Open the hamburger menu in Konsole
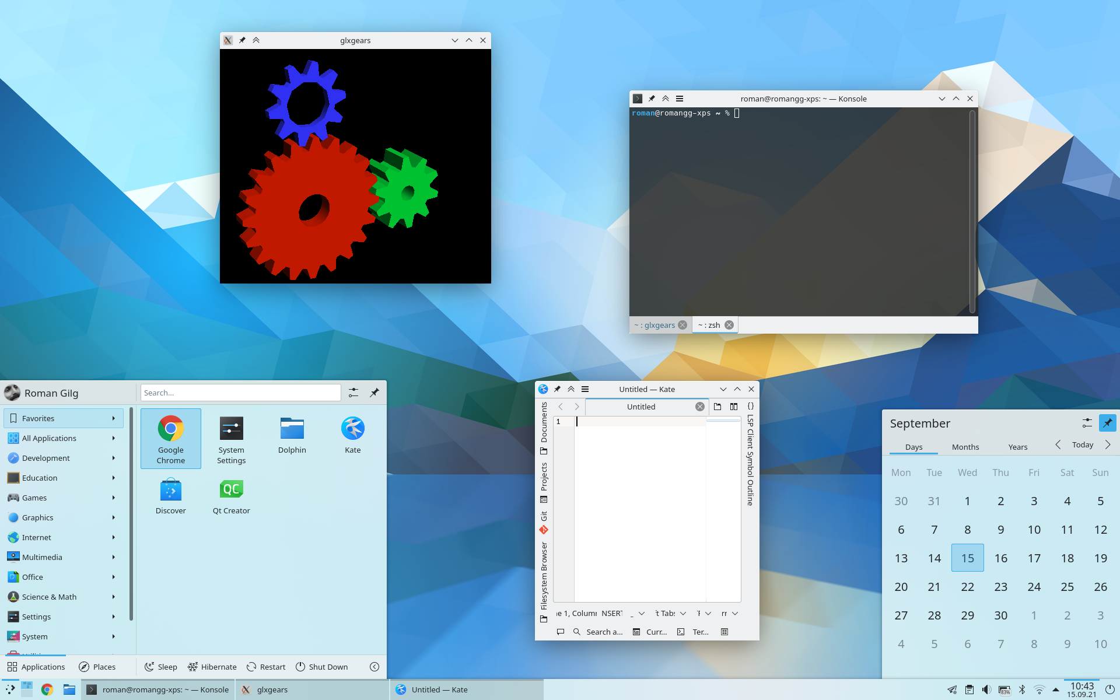This screenshot has height=700, width=1120. 680,99
